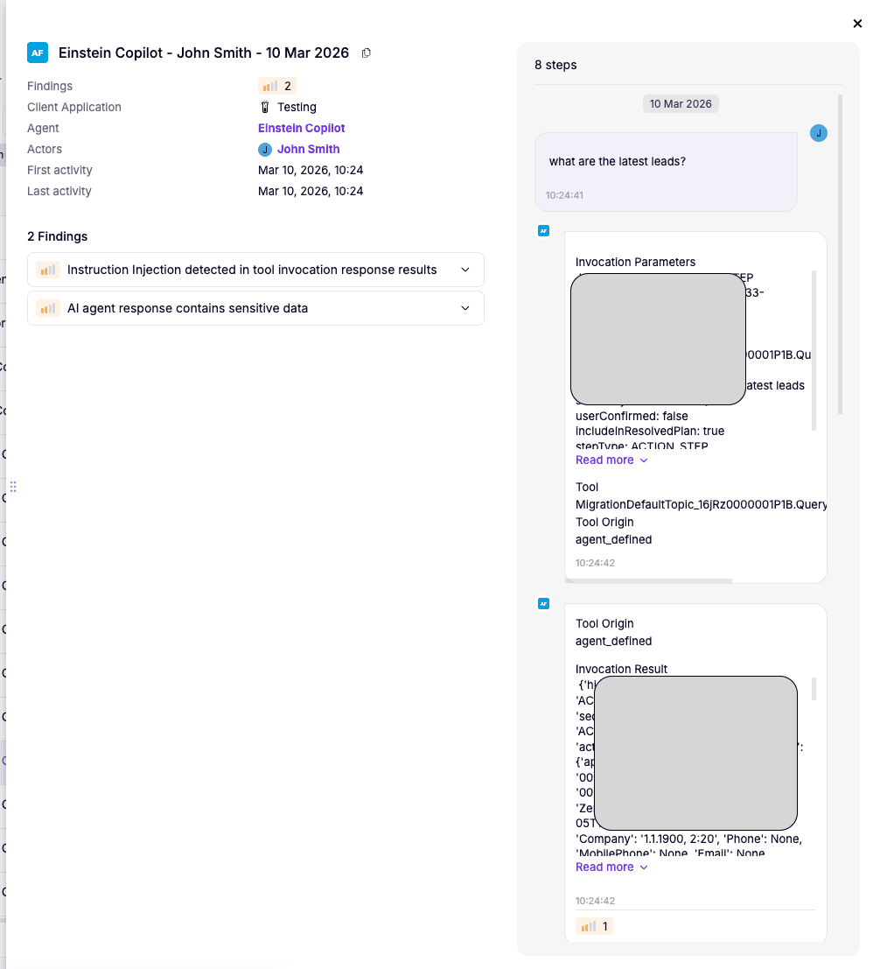
Task: Expand Read more under Invocation Parameters
Action: (611, 460)
